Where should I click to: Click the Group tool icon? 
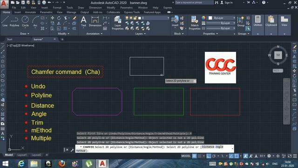pos(241,21)
